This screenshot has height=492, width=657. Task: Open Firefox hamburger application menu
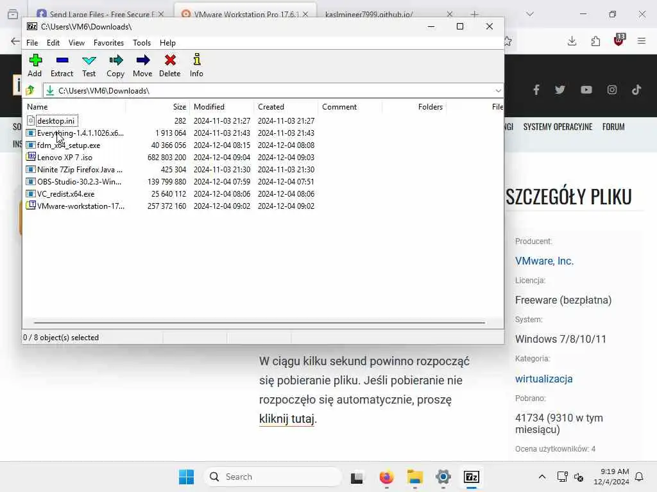click(x=642, y=41)
